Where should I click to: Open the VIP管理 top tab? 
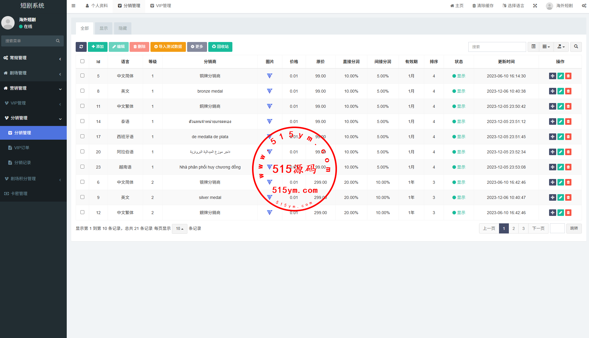(x=161, y=6)
